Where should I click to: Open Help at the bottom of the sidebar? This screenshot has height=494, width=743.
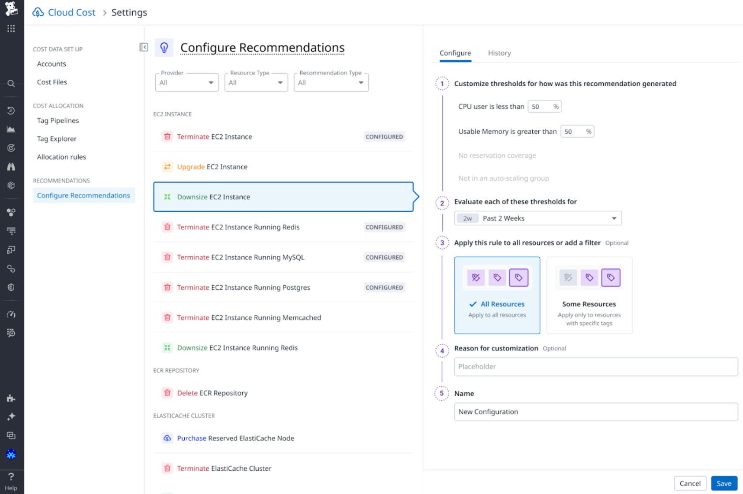pyautogui.click(x=11, y=480)
